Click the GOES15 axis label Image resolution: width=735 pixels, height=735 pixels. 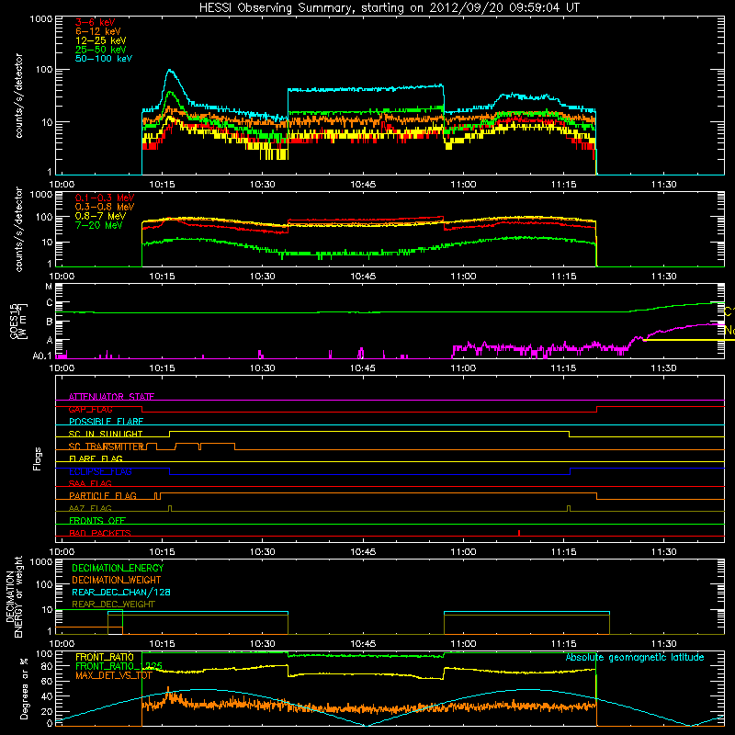click(18, 321)
